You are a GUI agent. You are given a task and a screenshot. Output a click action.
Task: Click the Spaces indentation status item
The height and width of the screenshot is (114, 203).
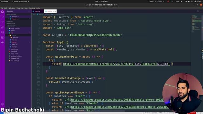coord(154,113)
